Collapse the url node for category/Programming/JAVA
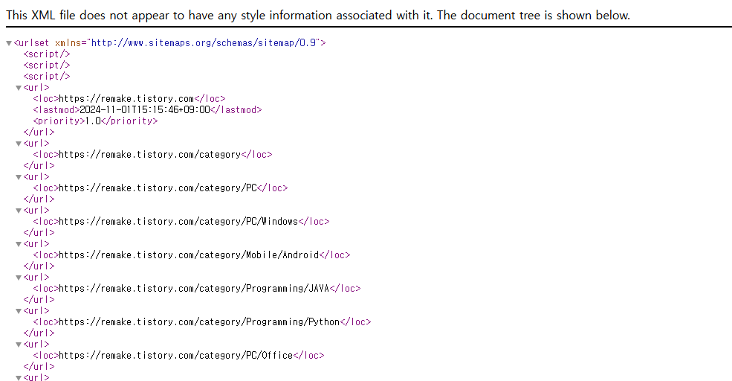732x381 pixels. click(19, 278)
